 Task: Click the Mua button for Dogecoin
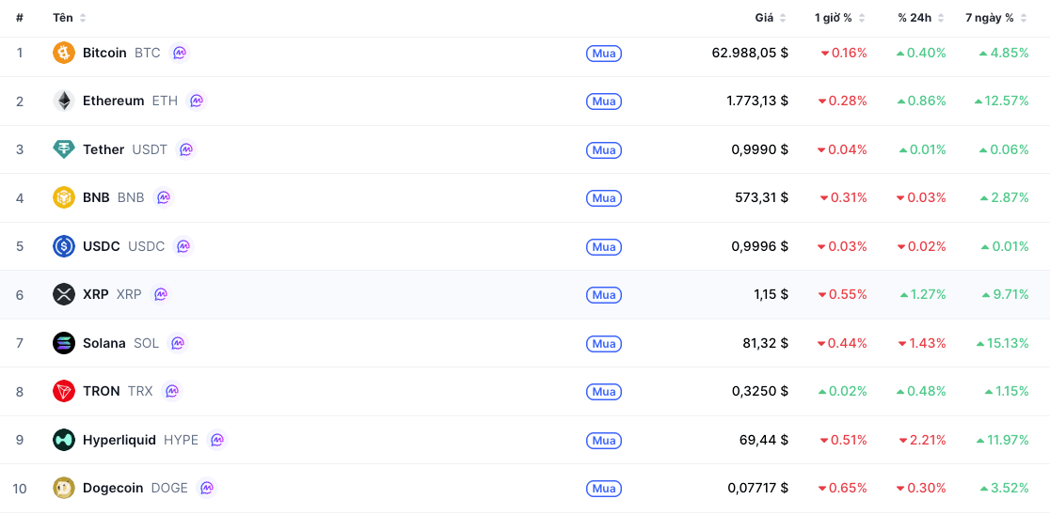(604, 489)
